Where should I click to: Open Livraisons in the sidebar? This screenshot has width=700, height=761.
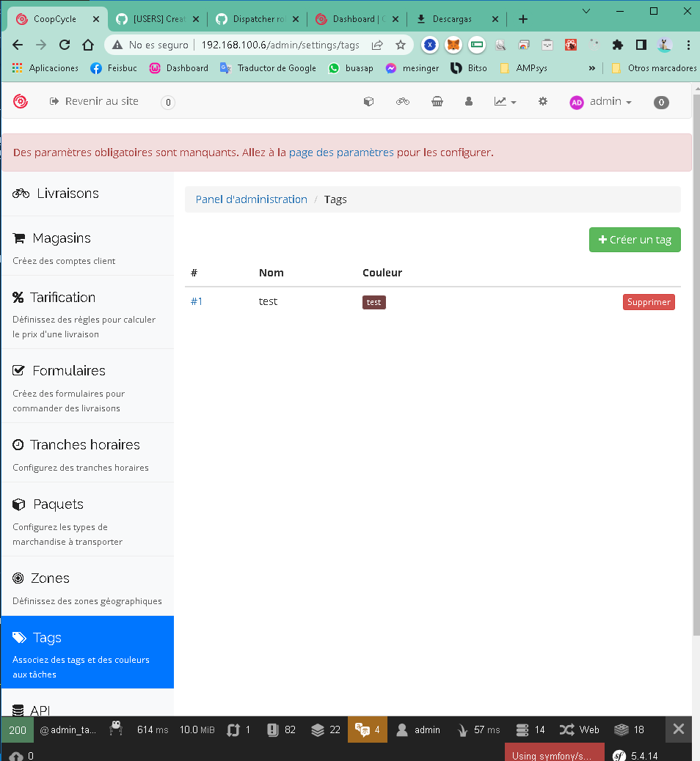[x=88, y=194]
